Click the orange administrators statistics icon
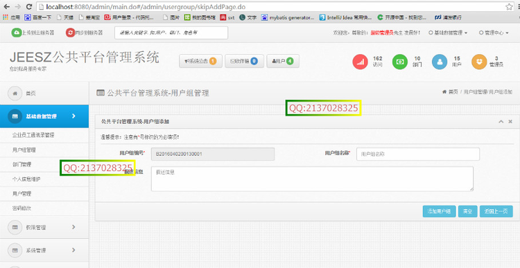 pos(479,62)
